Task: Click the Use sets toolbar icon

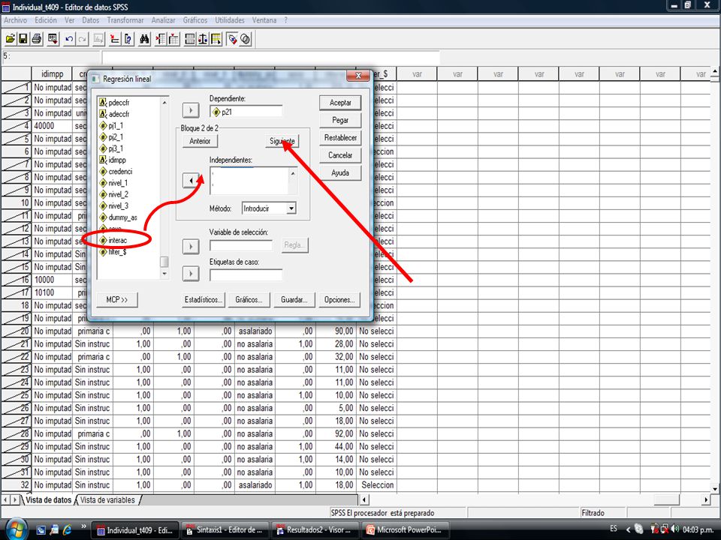Action: pyautogui.click(x=246, y=40)
